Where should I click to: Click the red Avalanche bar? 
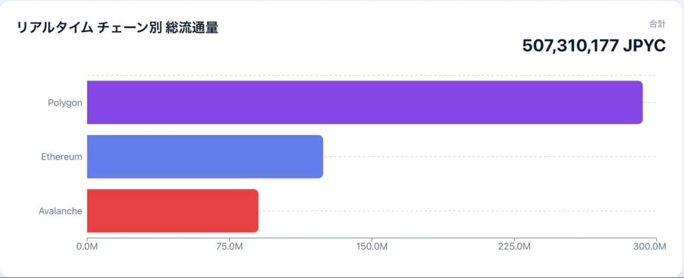[173, 211]
